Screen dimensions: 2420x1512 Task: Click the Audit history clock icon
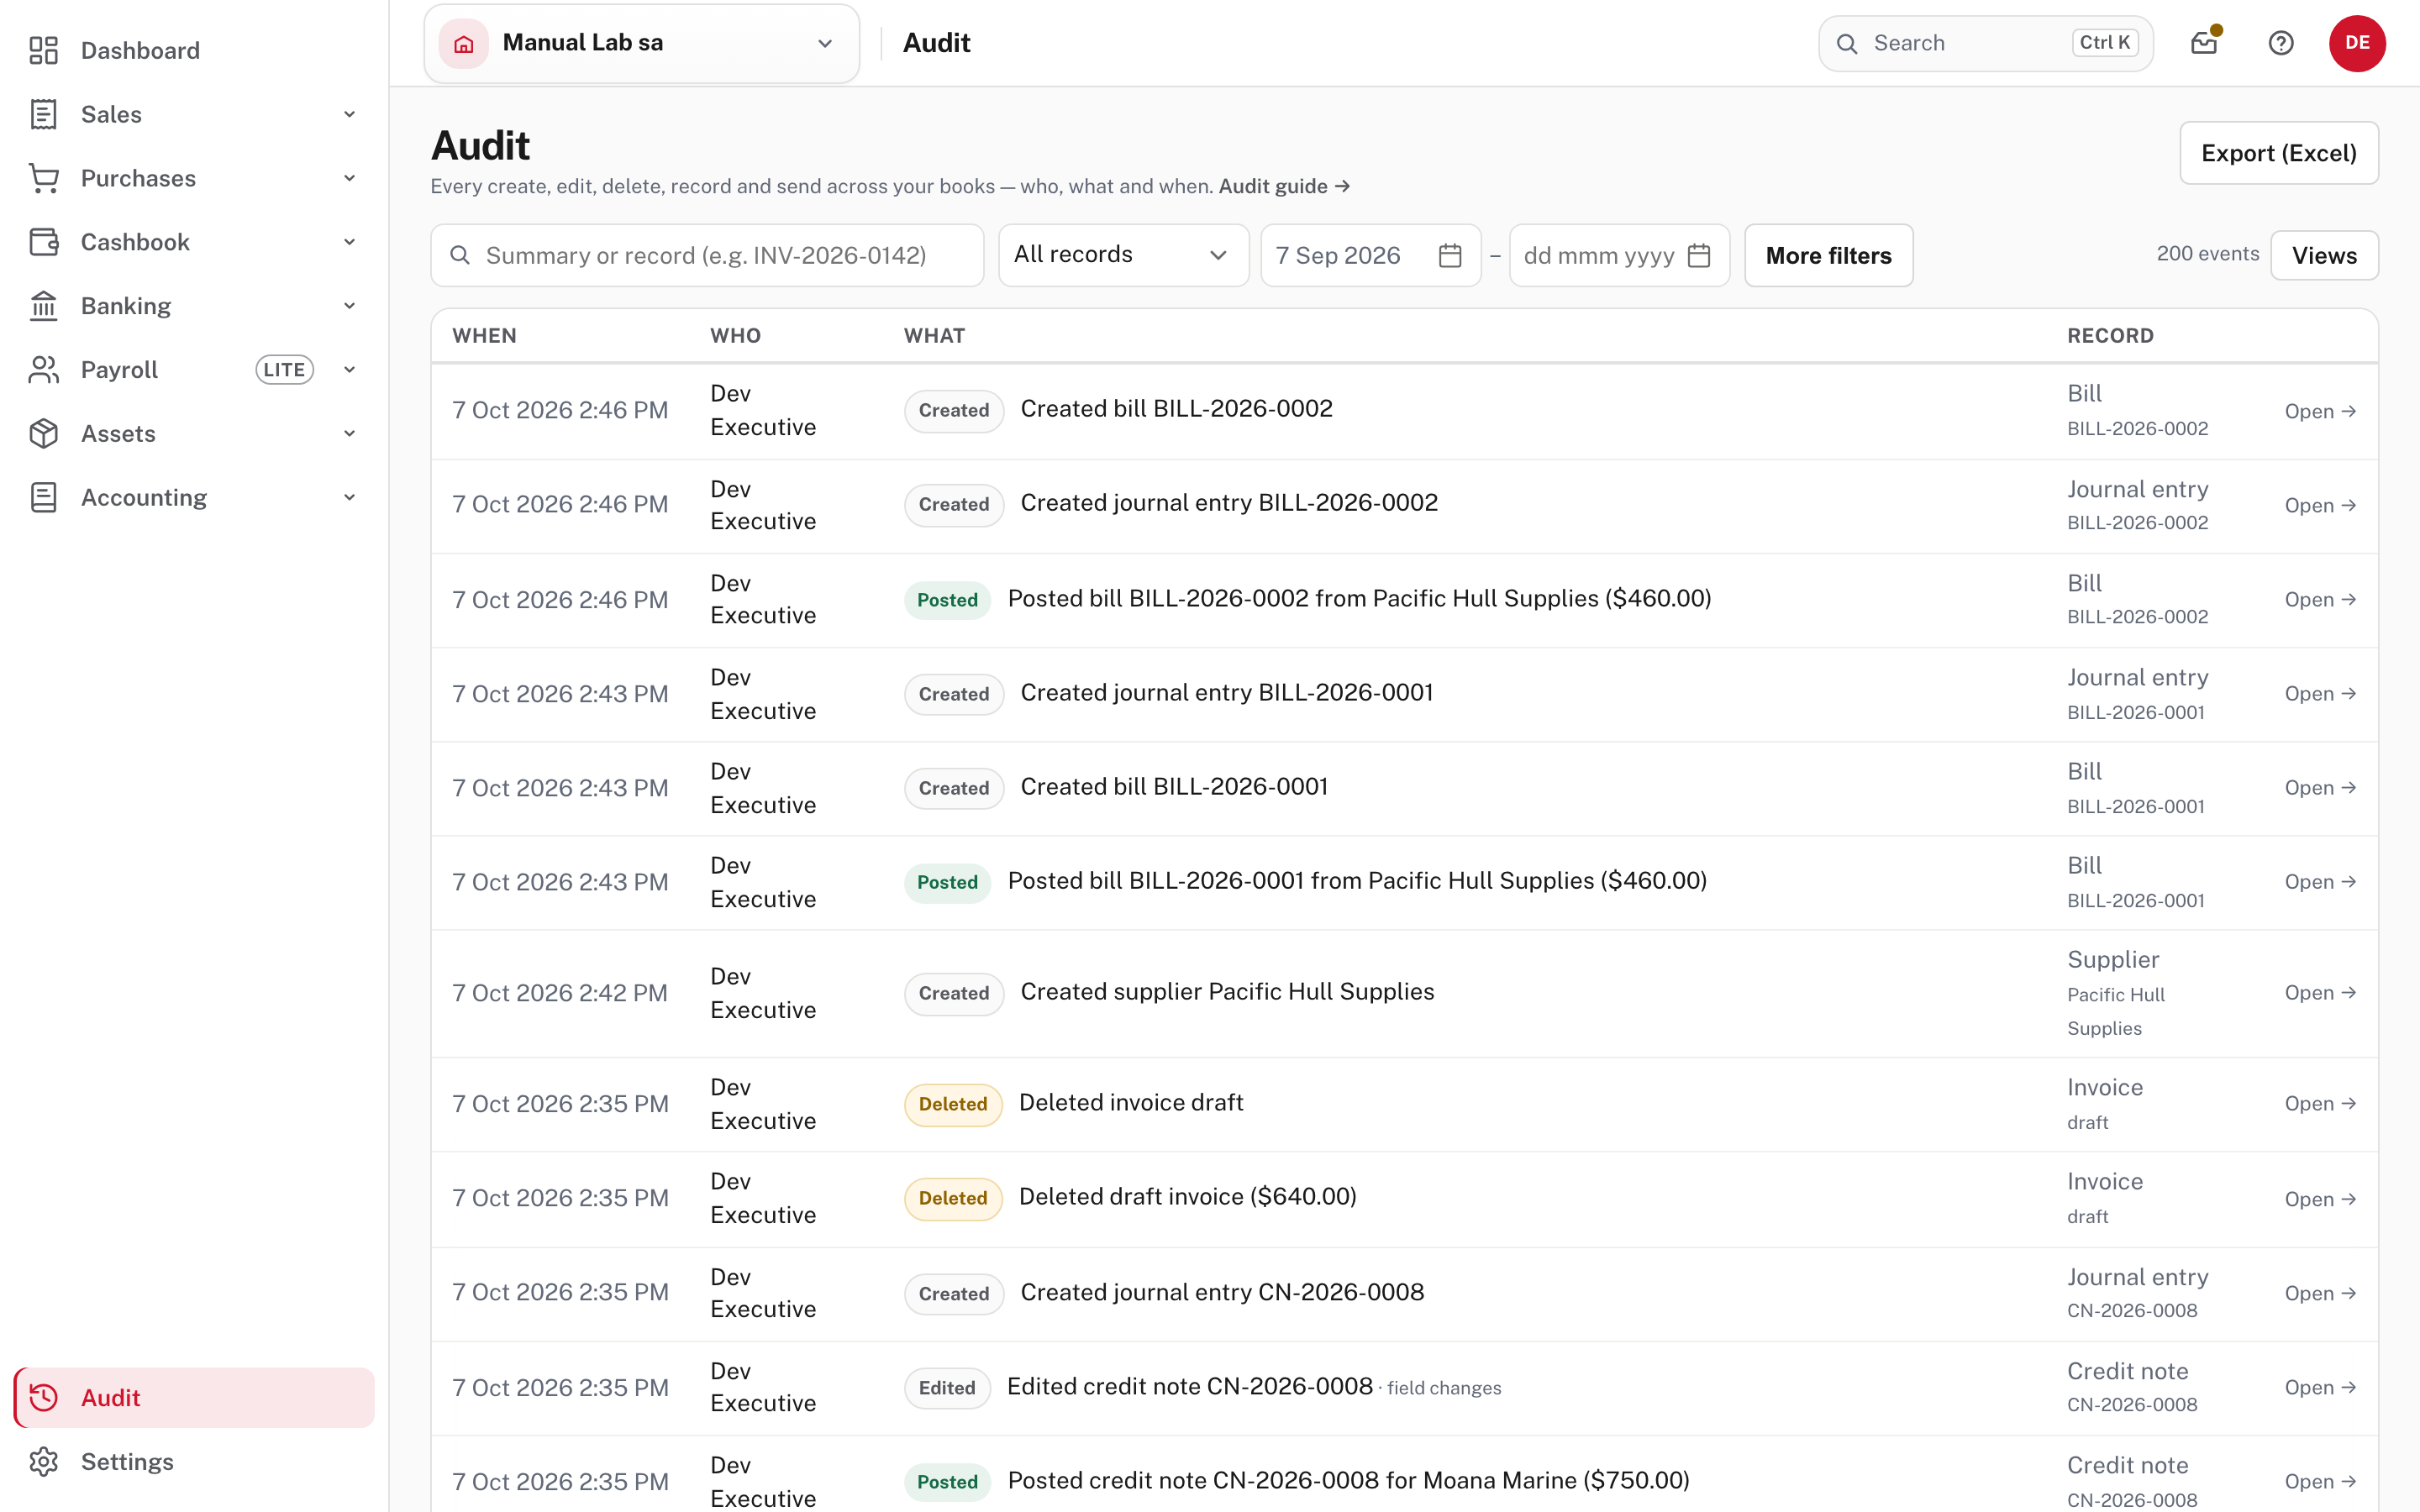coord(44,1397)
